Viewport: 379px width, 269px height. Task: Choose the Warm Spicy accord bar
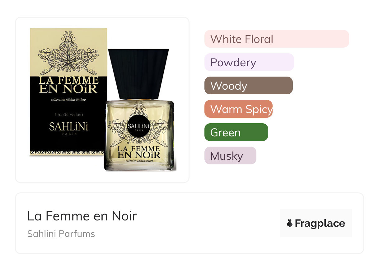click(x=238, y=109)
